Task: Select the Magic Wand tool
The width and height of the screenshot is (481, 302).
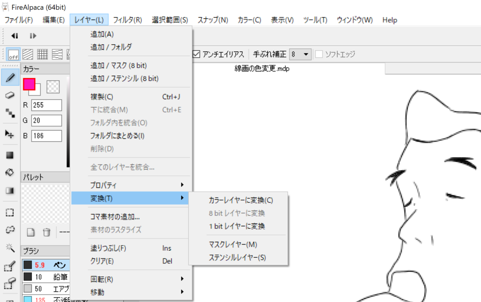Action: coord(9,248)
